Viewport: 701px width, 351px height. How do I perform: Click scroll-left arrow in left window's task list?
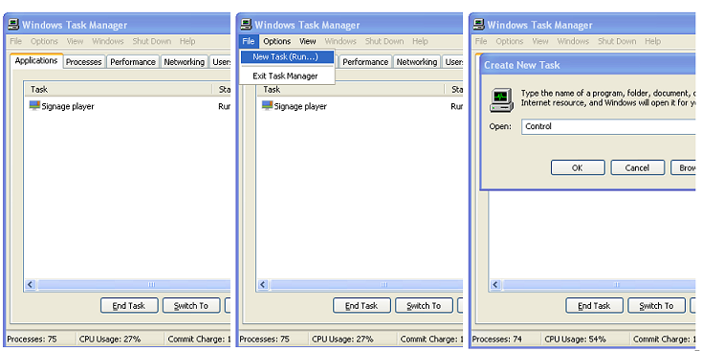30,284
